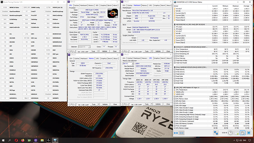The image size is (254, 143).
Task: Click Close button in CPU-Z Memory window
Action: pyautogui.click(x=115, y=104)
